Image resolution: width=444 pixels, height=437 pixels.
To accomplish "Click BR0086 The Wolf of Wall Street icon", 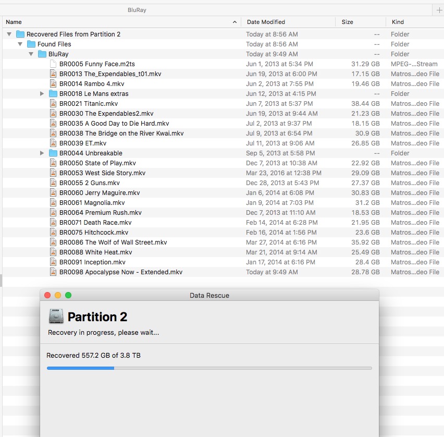I will pyautogui.click(x=53, y=242).
